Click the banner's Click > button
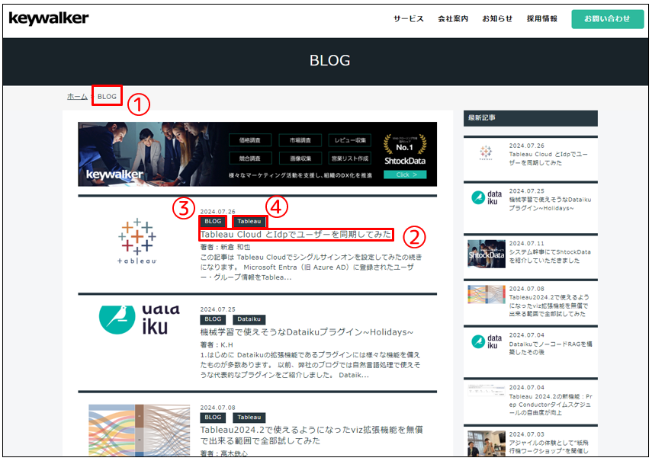This screenshot has width=652, height=461. [405, 174]
